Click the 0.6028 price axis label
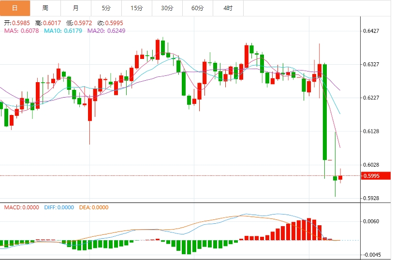Screen dimensions: 394x260 [x=371, y=165]
